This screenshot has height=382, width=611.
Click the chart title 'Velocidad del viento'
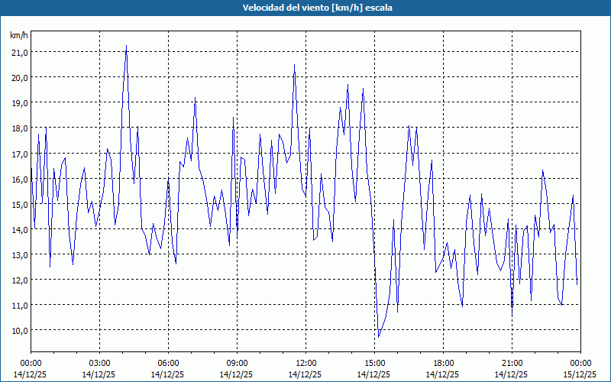pyautogui.click(x=305, y=8)
